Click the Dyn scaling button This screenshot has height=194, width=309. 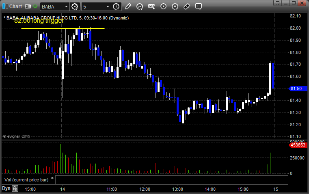coord(6,188)
